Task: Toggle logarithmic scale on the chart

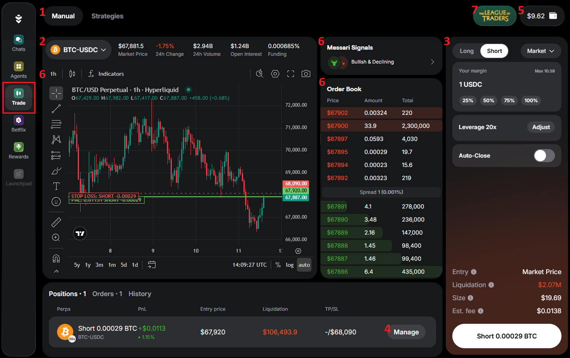Action: [289, 265]
